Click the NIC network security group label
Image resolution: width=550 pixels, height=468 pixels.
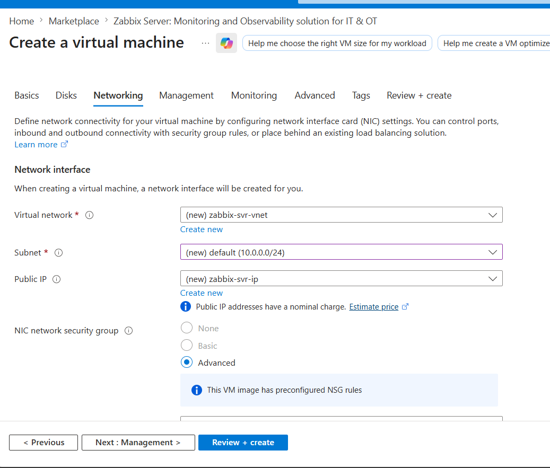[66, 331]
